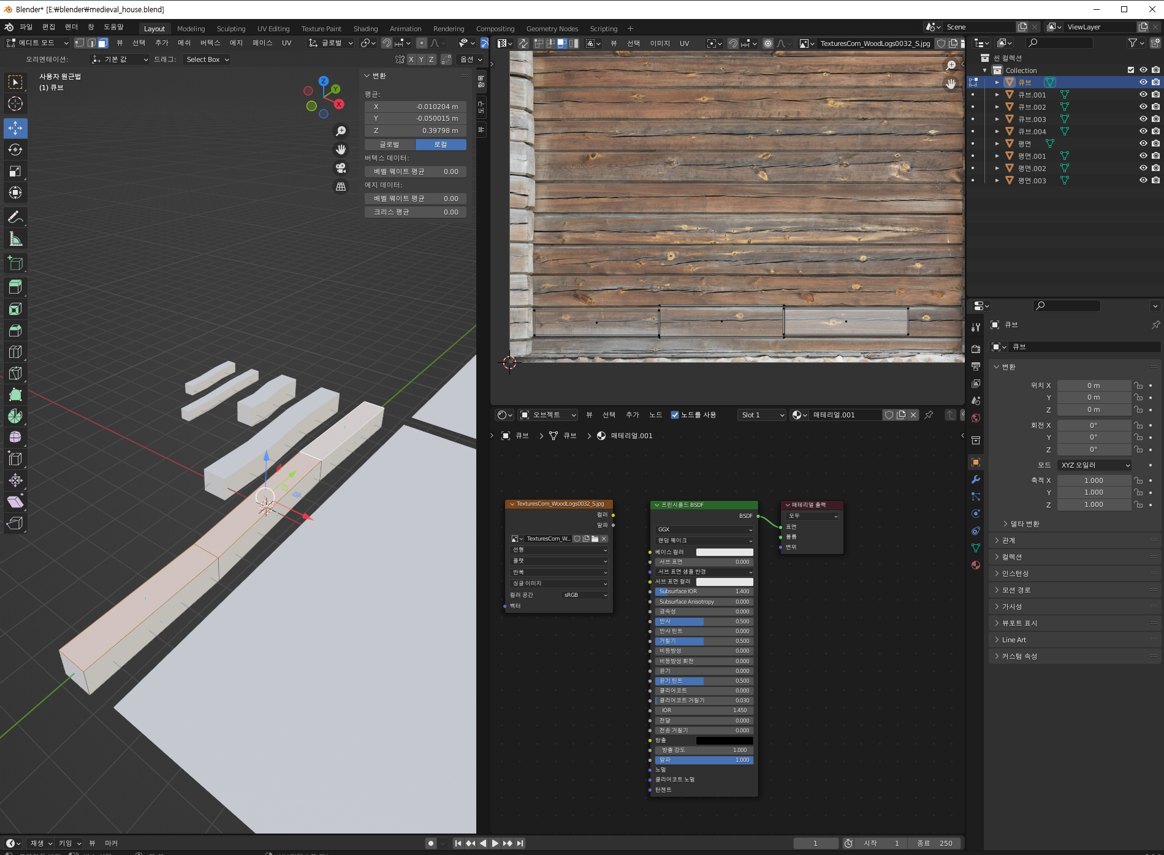Select the Inset Faces tool

15,309
